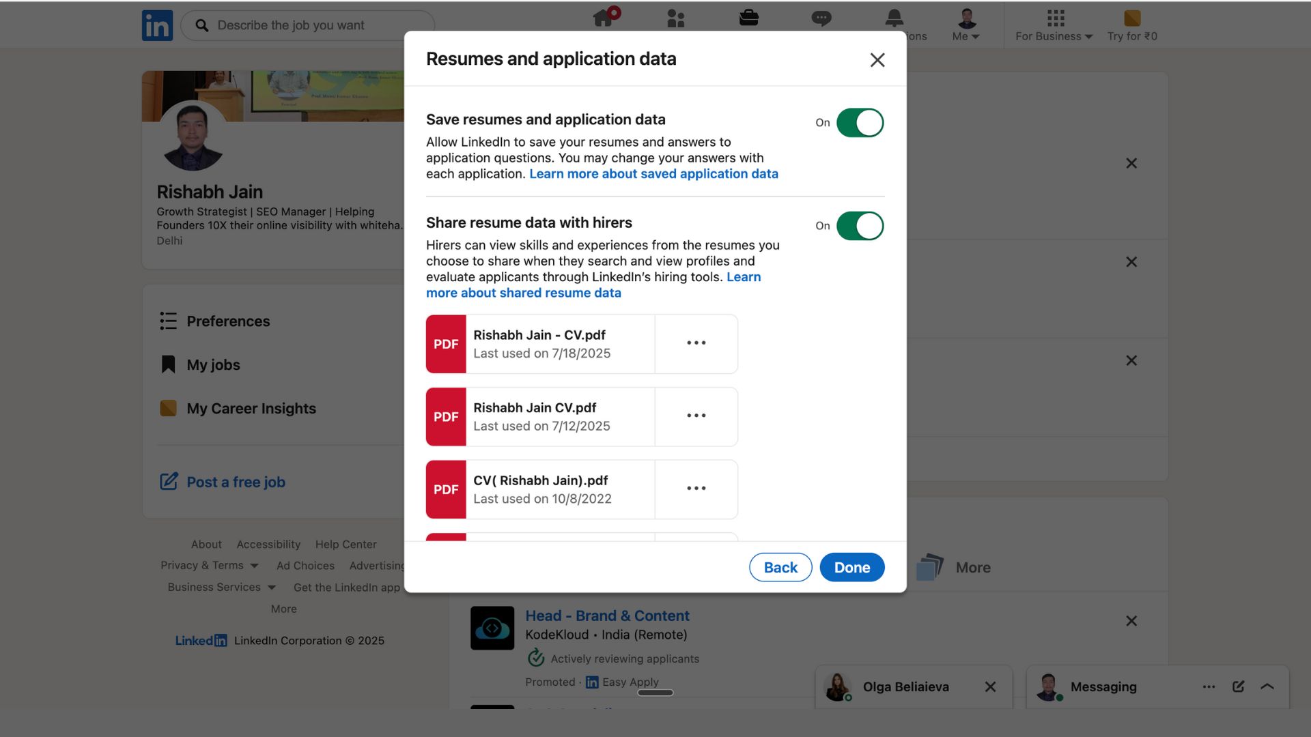Close the Olga Beliaieva chat tab

990,687
